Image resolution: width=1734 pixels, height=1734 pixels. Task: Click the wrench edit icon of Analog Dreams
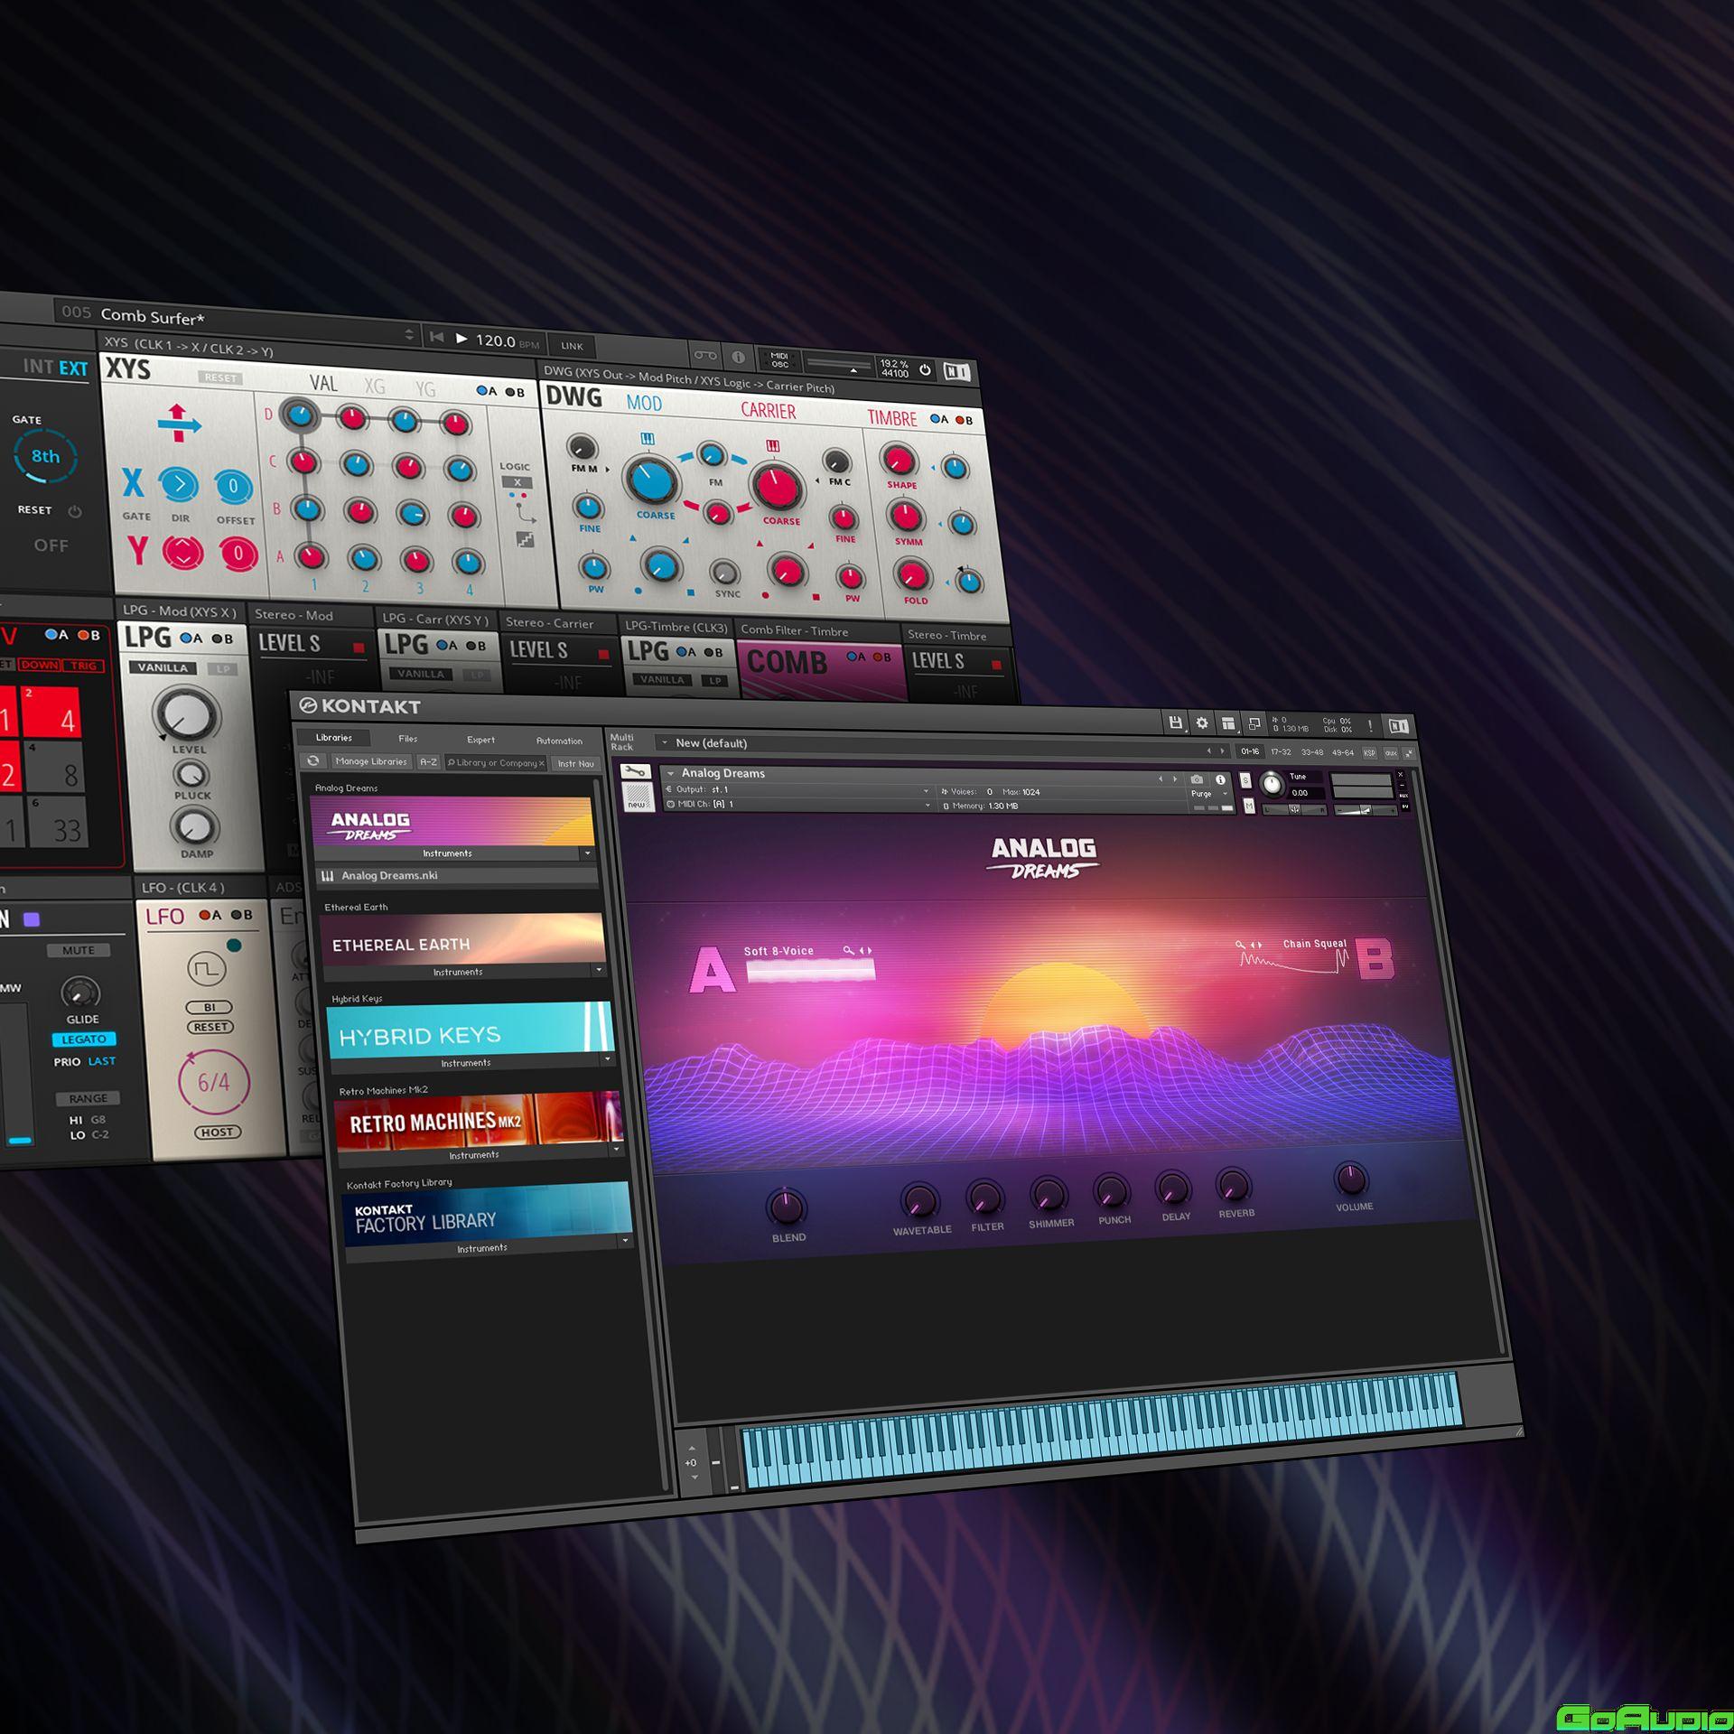point(635,771)
